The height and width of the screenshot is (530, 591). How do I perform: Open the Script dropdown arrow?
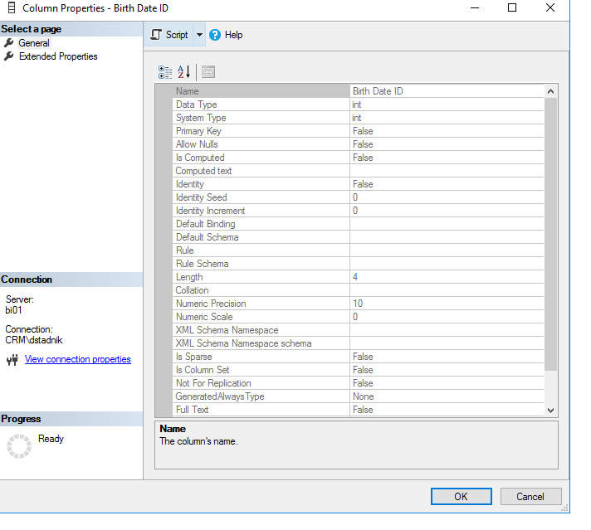click(199, 35)
